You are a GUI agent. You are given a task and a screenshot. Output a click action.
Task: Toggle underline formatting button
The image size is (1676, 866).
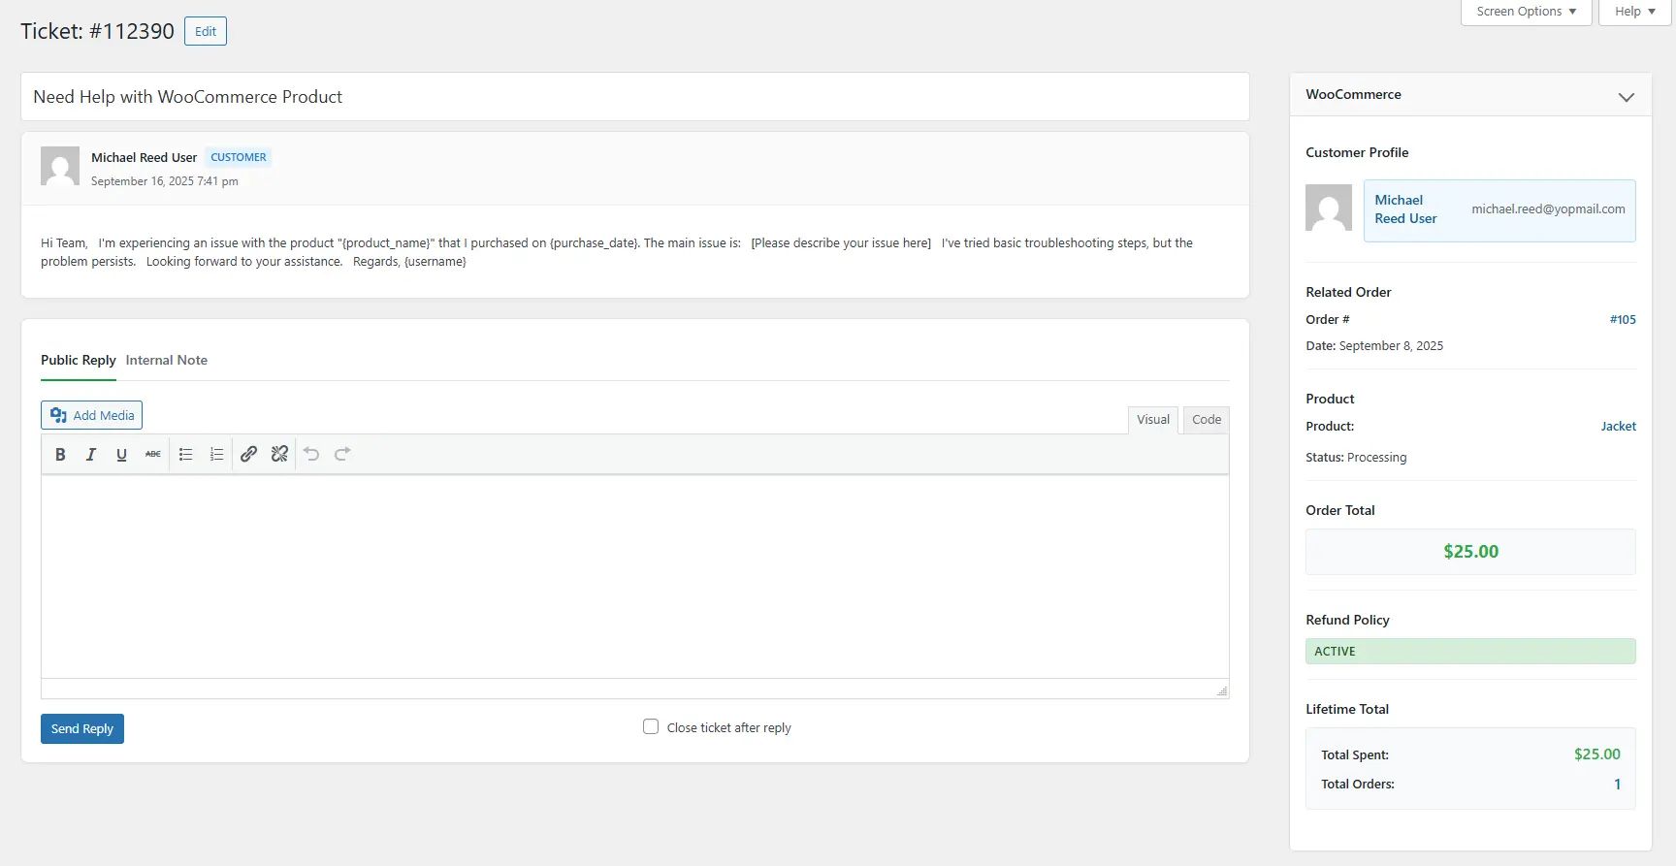pyautogui.click(x=121, y=454)
